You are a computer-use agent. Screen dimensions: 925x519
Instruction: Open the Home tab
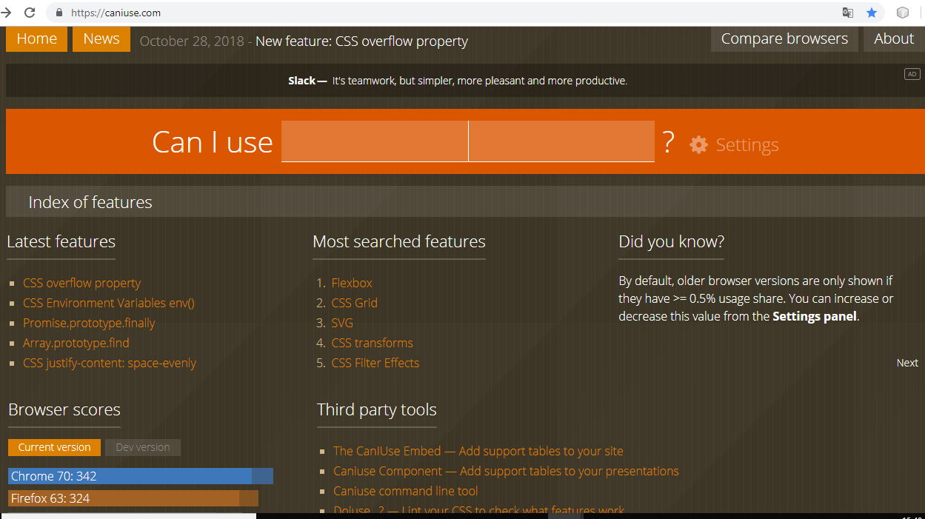[36, 39]
